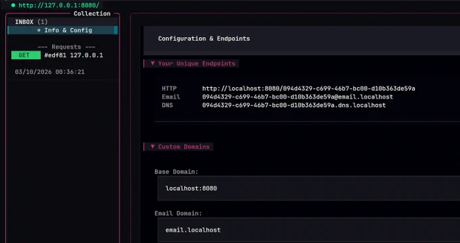Click the DNS label in endpoints

pos(168,105)
